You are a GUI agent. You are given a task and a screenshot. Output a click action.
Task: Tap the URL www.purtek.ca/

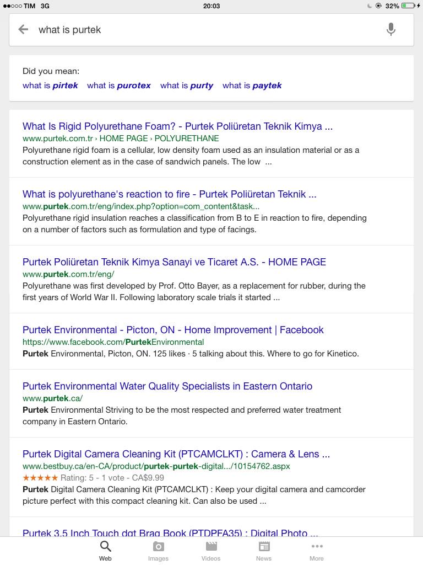52,398
